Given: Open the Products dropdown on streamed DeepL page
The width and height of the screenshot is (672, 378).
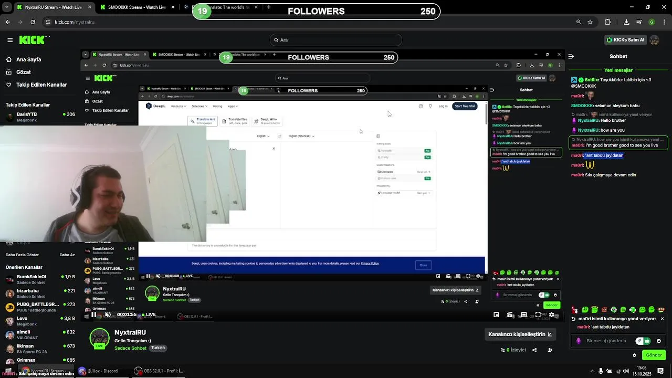Looking at the screenshot, I should click(178, 106).
